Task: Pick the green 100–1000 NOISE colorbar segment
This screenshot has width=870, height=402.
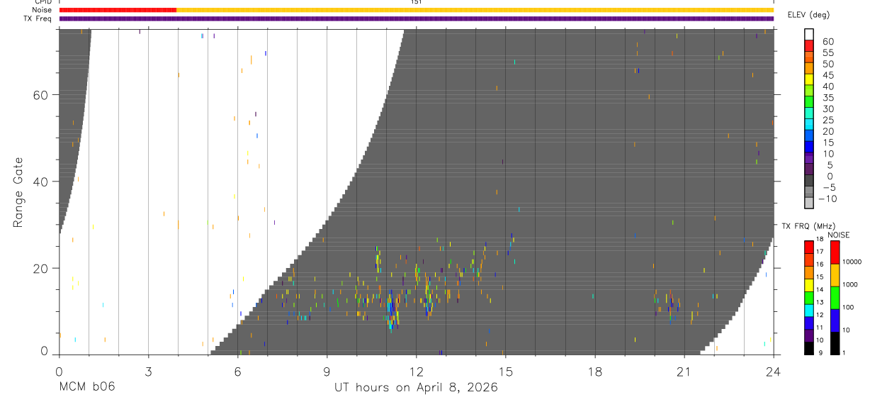Action: [835, 296]
